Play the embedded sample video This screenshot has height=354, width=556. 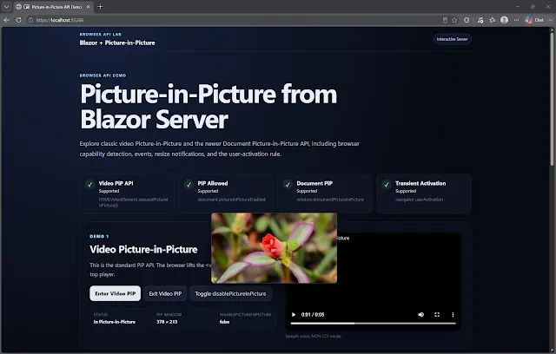tap(294, 315)
